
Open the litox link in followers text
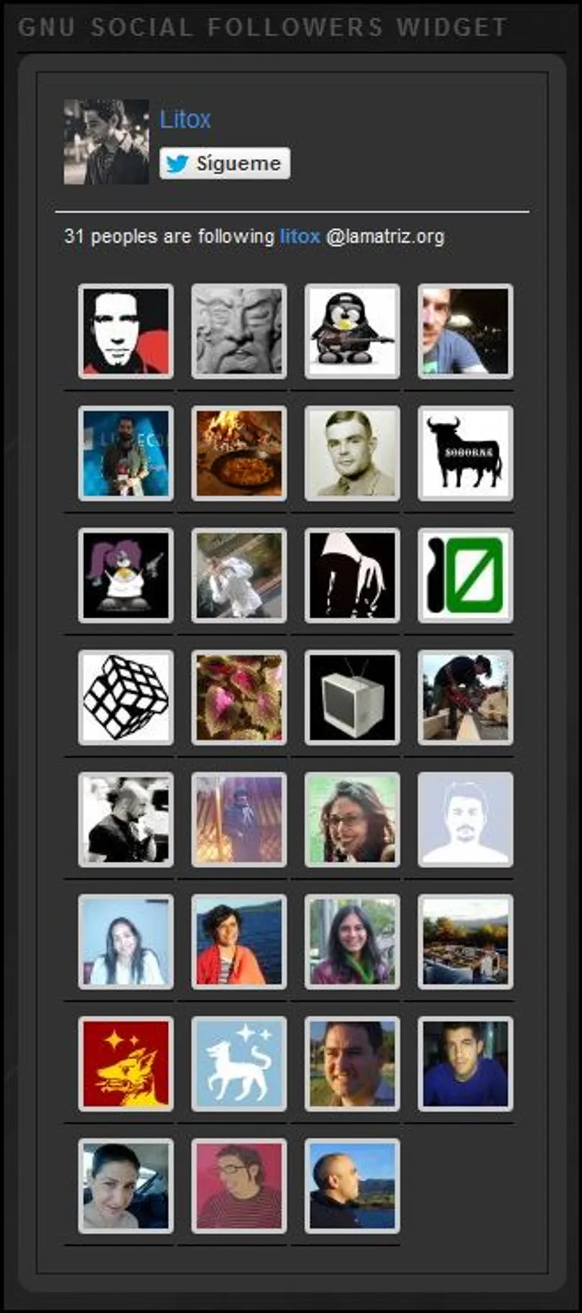click(x=300, y=237)
